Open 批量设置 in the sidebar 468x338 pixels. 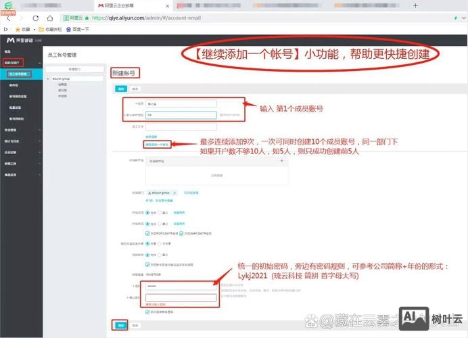tap(15, 107)
